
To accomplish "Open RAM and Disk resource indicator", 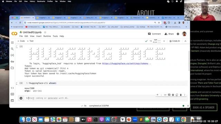I will point(157,41).
